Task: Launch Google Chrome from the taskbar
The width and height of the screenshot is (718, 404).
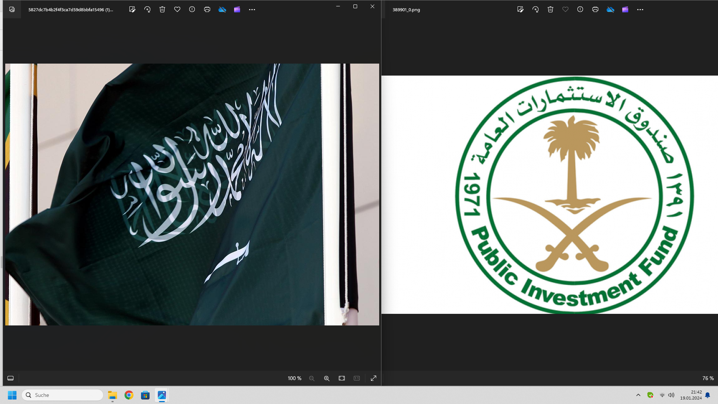Action: pos(129,395)
